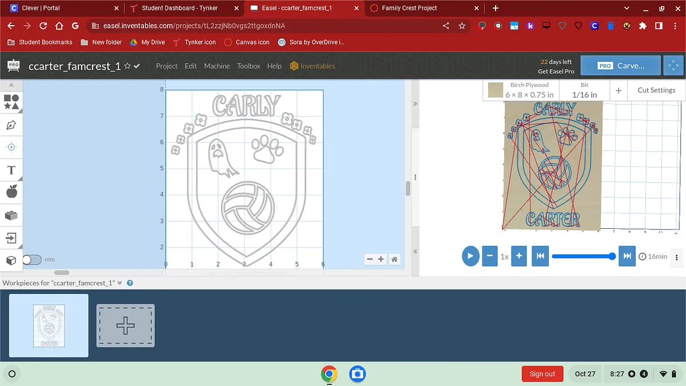Screen dimensions: 686x386
Task: Open the apple Icons library
Action: [11, 192]
